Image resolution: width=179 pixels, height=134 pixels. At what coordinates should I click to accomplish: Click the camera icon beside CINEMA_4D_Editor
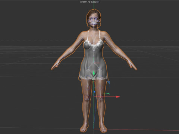tap(98, 2)
